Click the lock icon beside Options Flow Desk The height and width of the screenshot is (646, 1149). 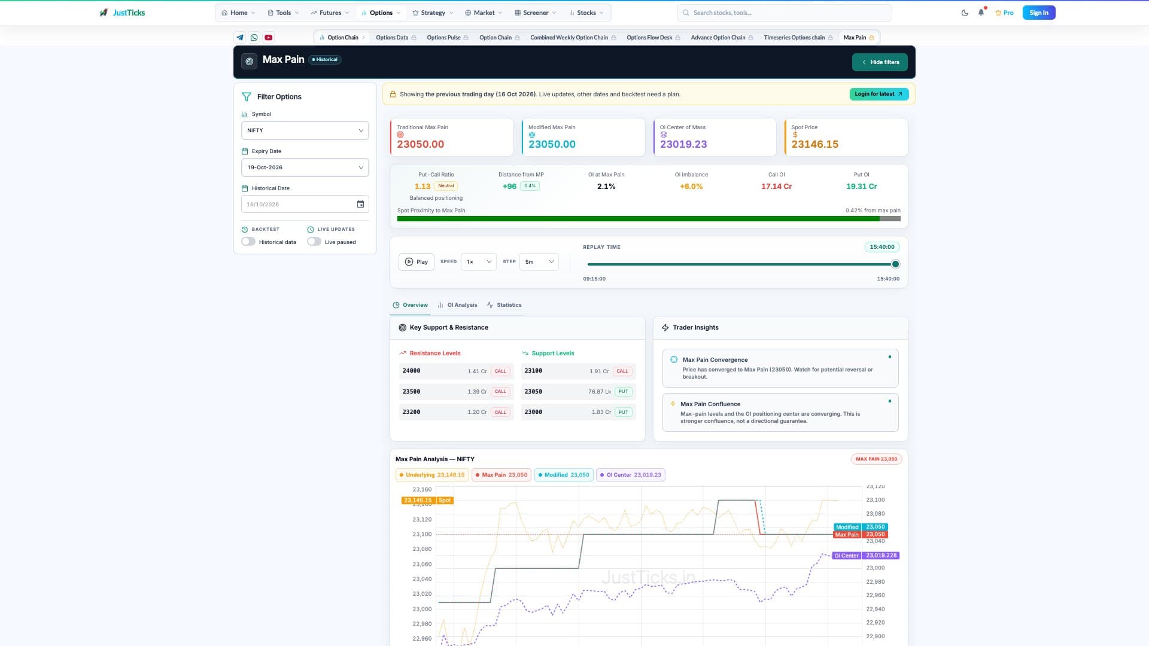(x=677, y=38)
